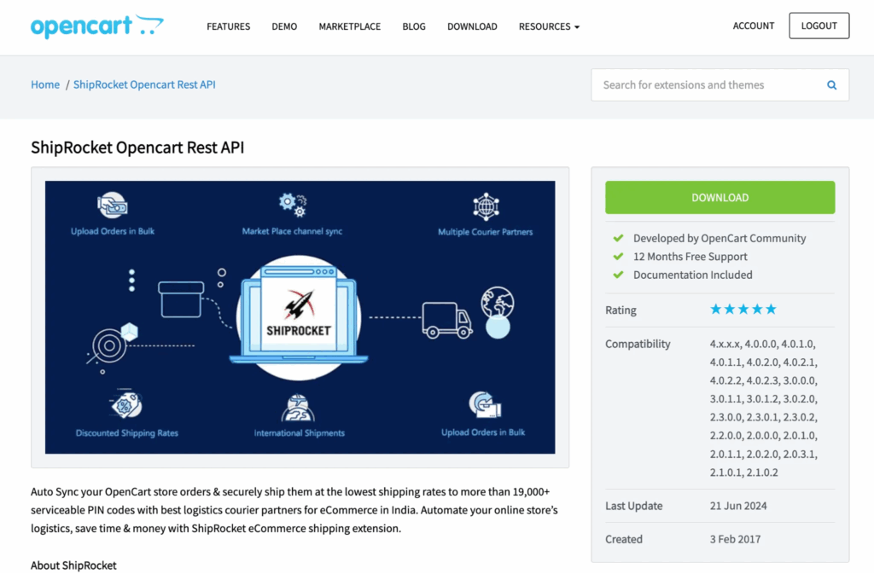Screen dimensions: 874x574
Task: Click the Multiple Courier Partners globe icon
Action: click(x=485, y=206)
